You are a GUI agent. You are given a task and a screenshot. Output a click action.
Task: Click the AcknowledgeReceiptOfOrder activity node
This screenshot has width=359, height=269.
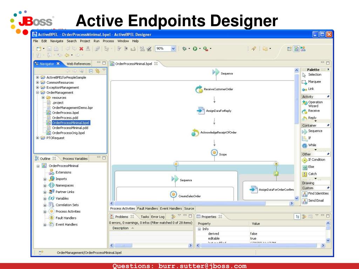[x=214, y=132]
